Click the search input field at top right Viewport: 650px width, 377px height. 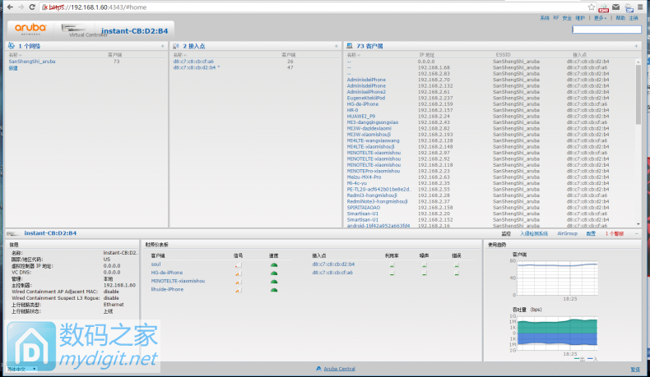click(606, 30)
